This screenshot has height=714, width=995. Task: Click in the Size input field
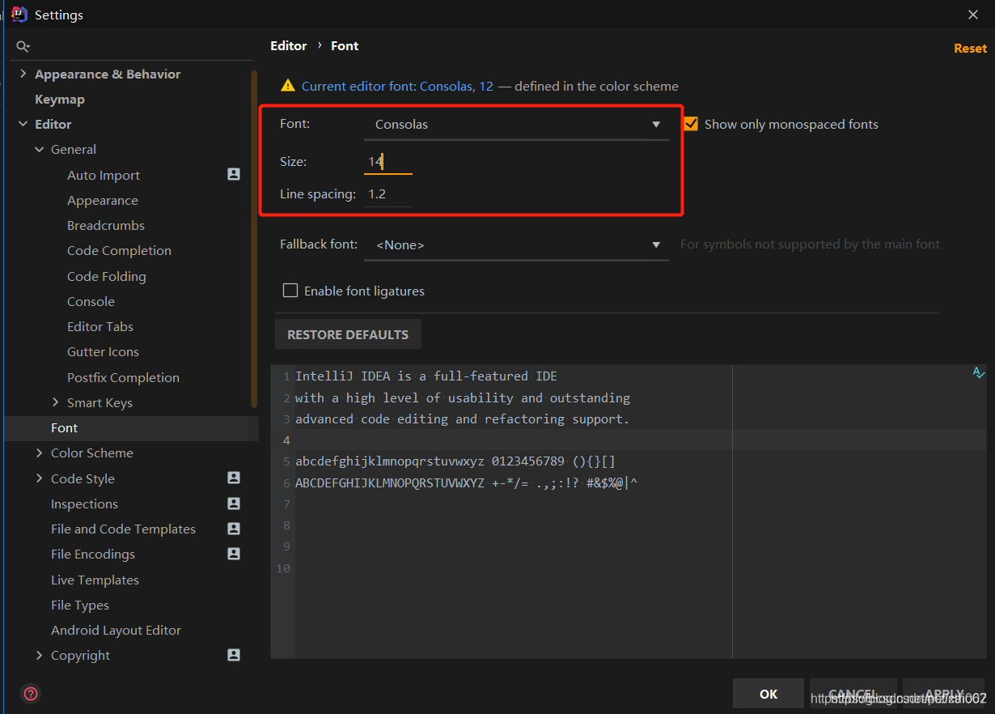(x=388, y=162)
